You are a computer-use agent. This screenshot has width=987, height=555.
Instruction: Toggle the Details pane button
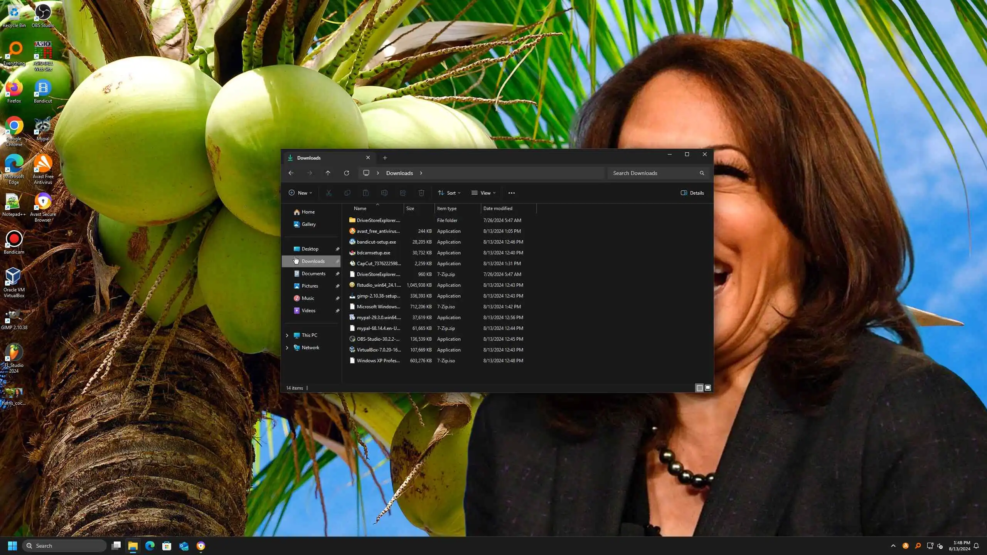(x=692, y=193)
